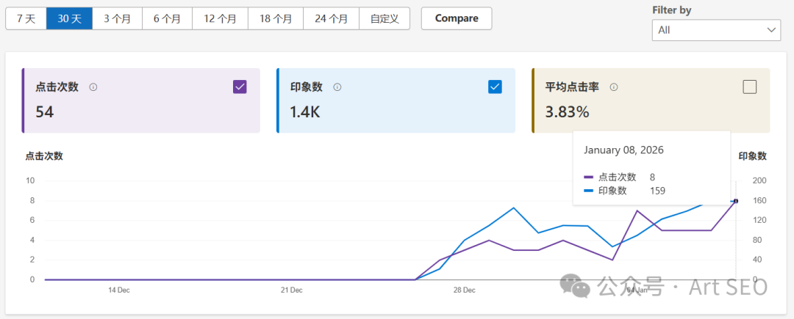Screen dimensions: 794x319
Task: Enable the 平均点击率 checkbox
Action: click(749, 87)
